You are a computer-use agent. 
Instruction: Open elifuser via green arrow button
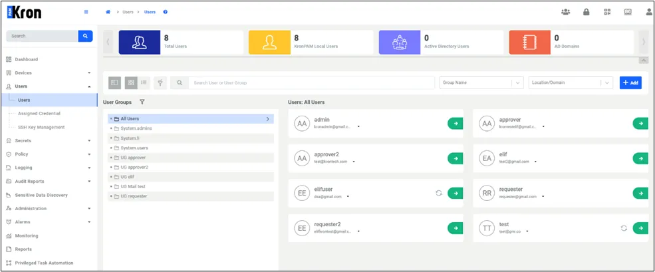point(456,194)
